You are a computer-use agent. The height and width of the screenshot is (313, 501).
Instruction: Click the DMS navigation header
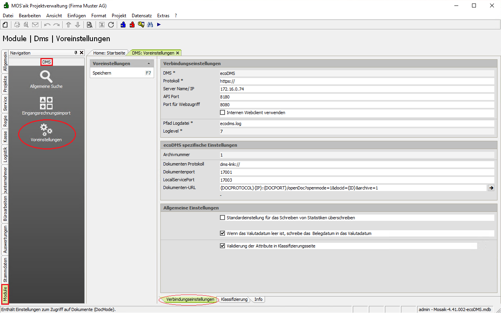(x=47, y=62)
